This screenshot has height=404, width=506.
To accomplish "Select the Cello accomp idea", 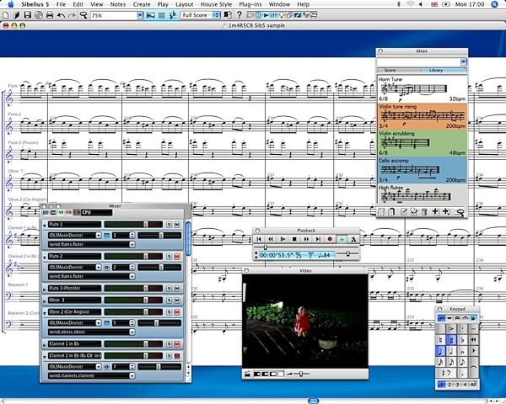I will point(423,170).
